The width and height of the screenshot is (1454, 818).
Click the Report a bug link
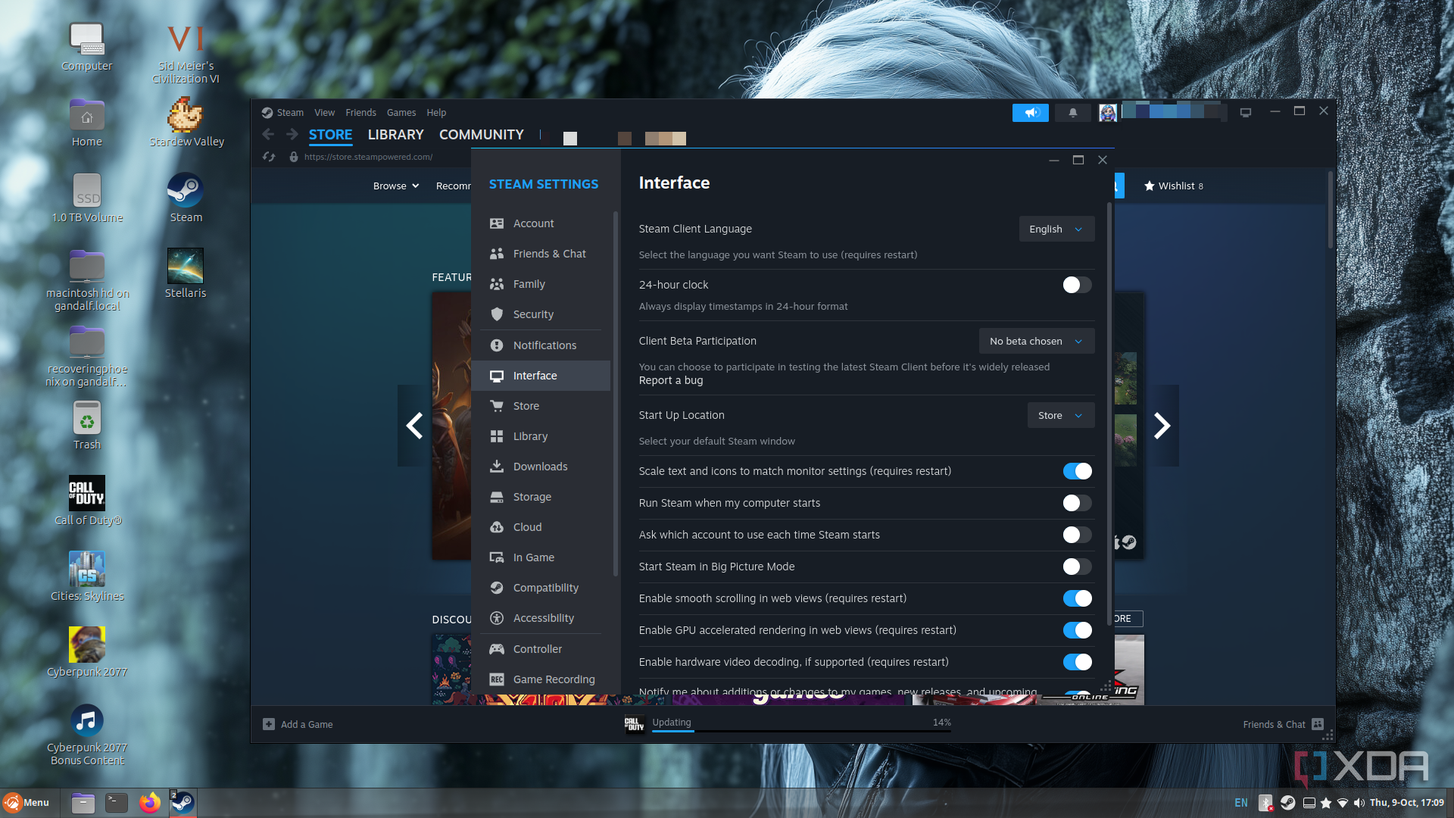coord(671,380)
